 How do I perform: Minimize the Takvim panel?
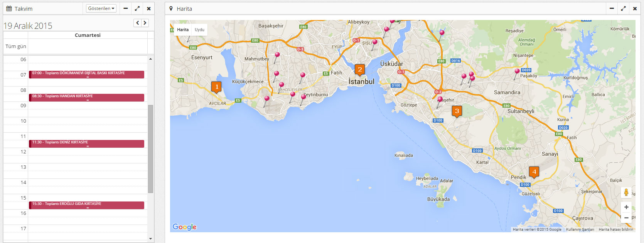coord(126,8)
